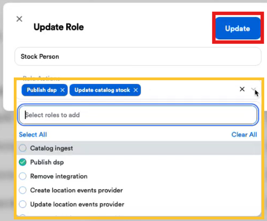Uncheck the Publish dsp option

[23, 162]
